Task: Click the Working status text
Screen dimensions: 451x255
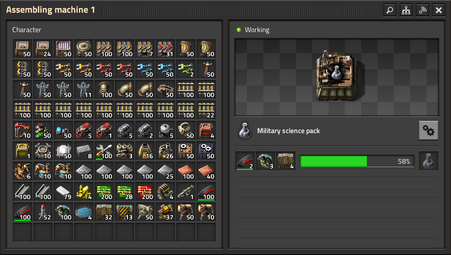Action: [257, 30]
